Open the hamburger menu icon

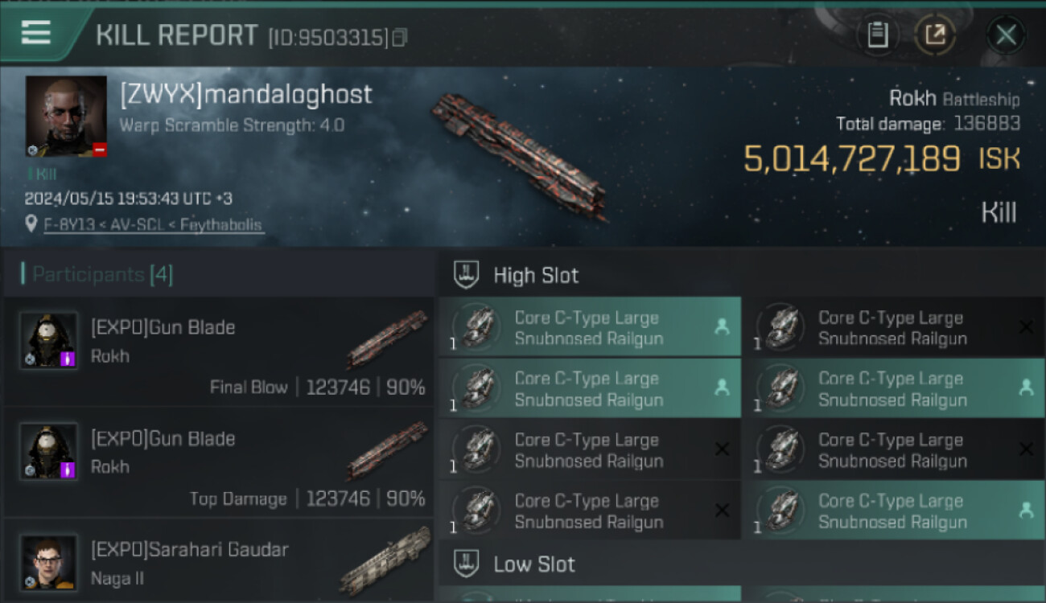36,33
